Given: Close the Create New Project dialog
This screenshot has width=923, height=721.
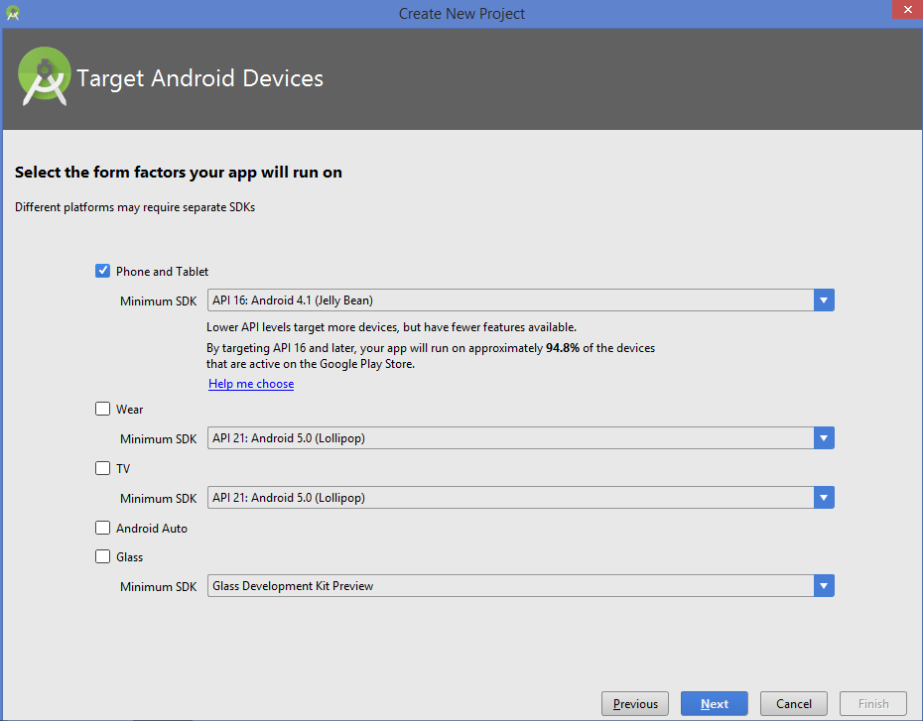Looking at the screenshot, I should tap(905, 12).
